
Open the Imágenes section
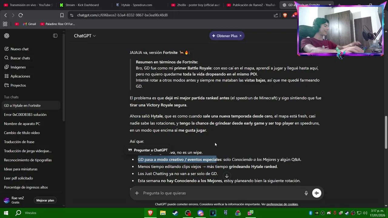(30, 67)
